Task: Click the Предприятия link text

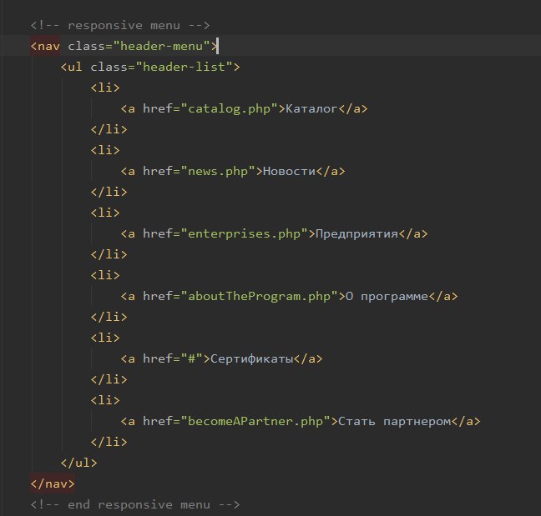Action: coord(356,234)
